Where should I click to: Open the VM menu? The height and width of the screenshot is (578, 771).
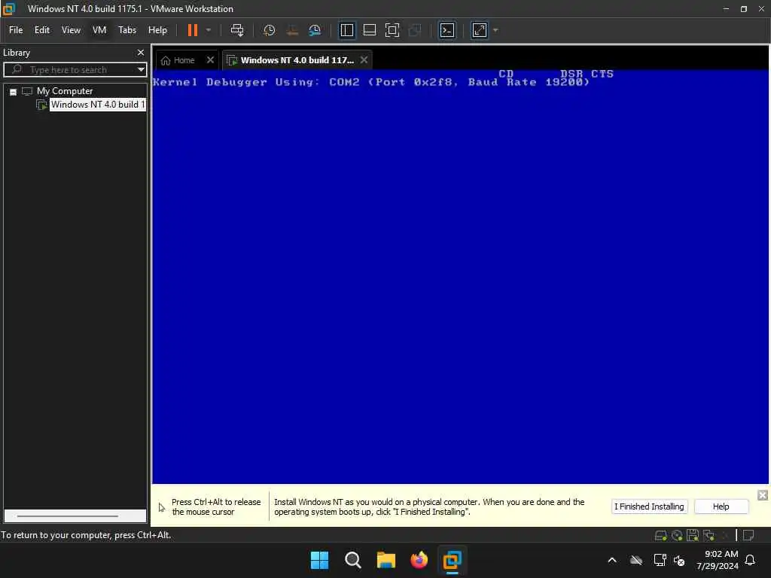pos(99,30)
